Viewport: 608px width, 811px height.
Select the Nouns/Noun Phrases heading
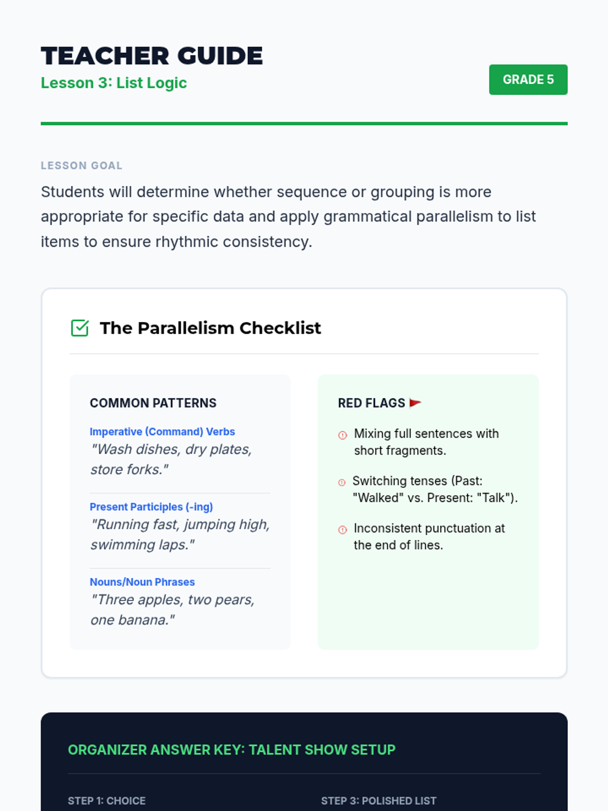click(142, 582)
